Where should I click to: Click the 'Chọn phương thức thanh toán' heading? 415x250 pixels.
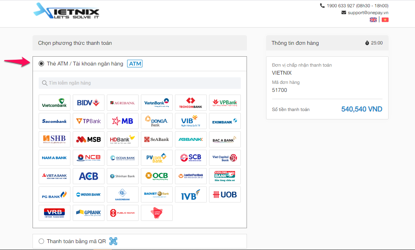75,43
